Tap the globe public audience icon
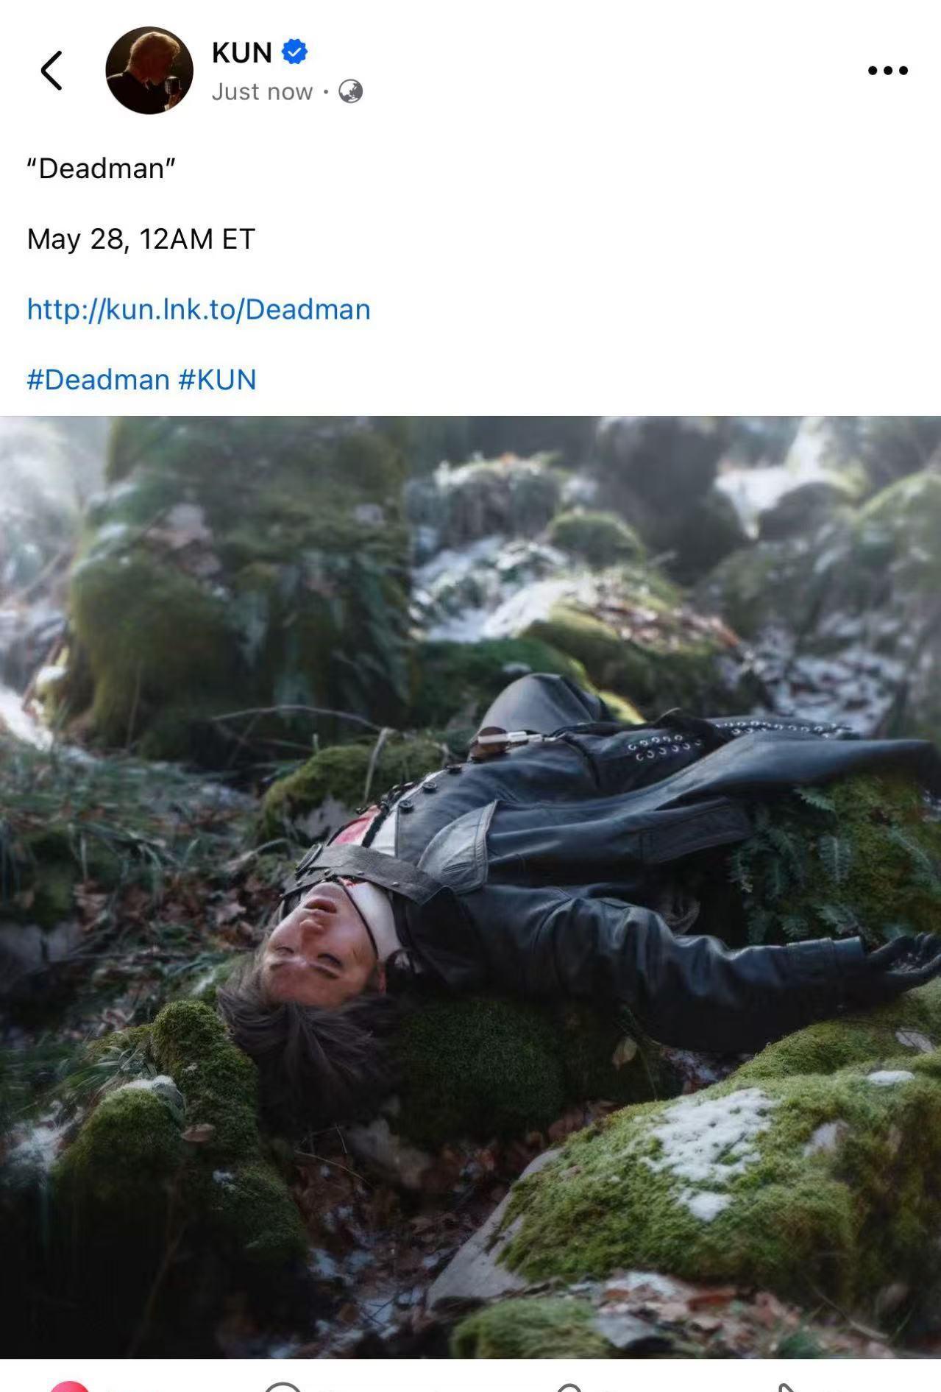The image size is (941, 1392). click(350, 92)
